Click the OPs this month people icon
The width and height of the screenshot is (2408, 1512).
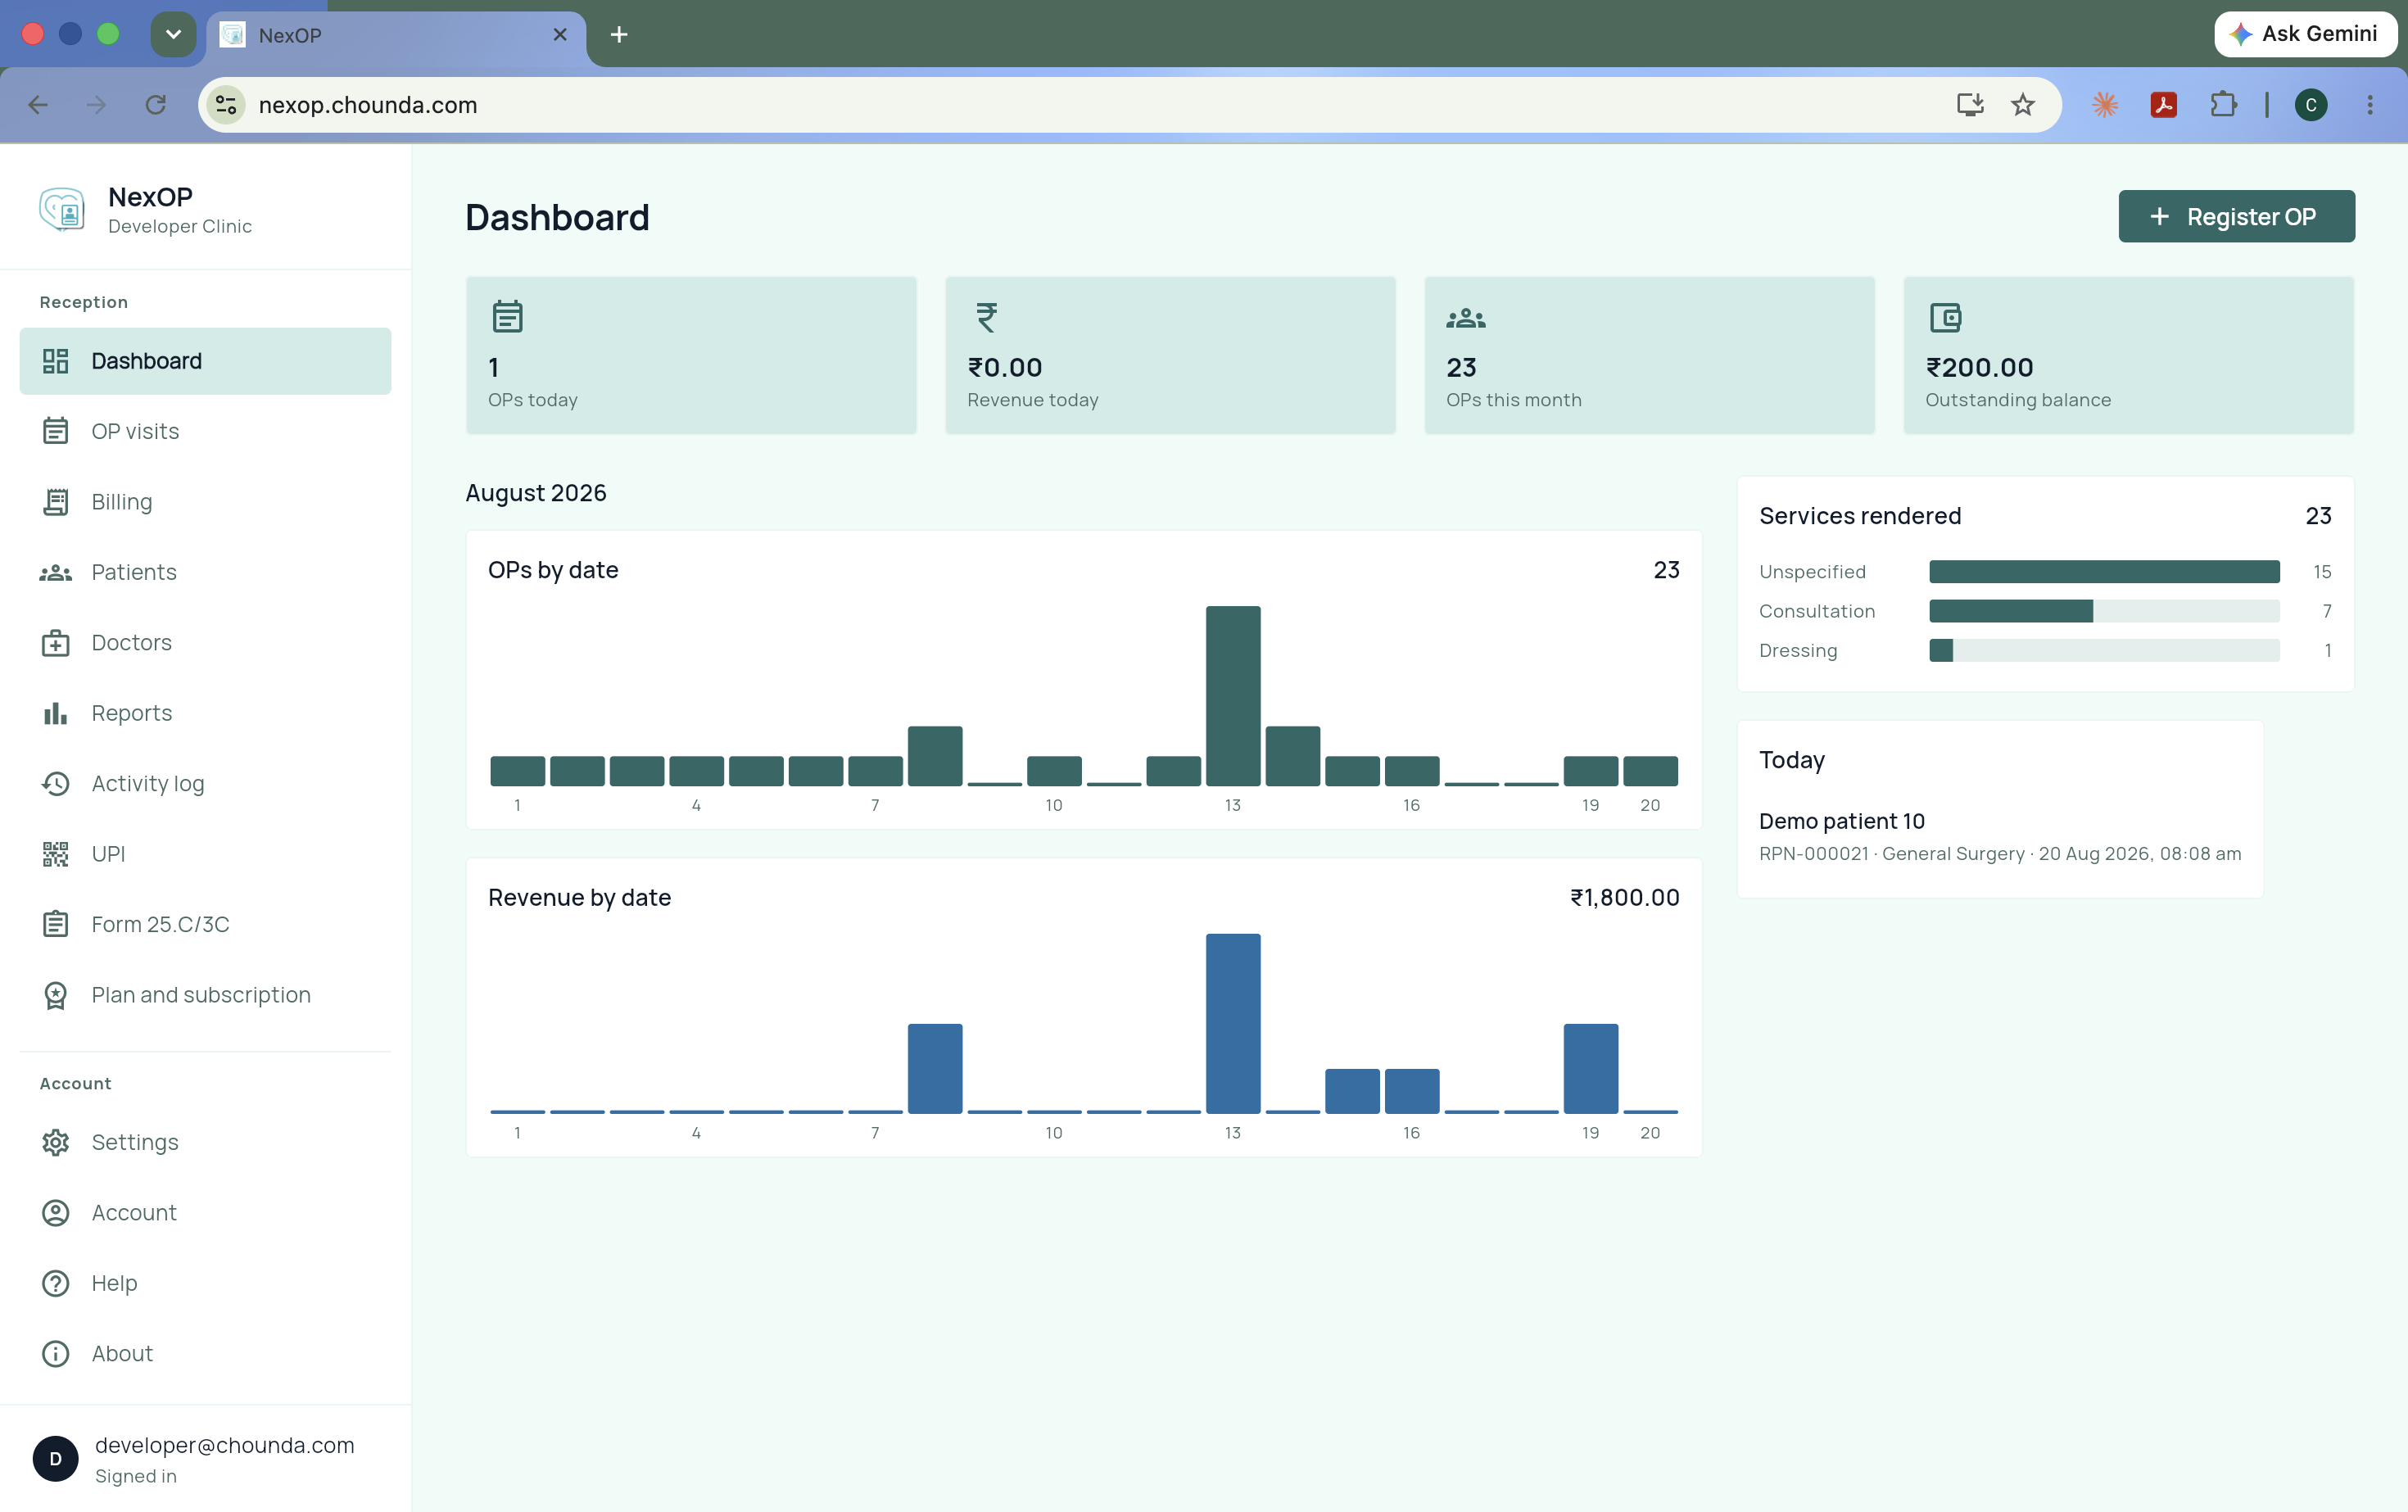pos(1465,318)
